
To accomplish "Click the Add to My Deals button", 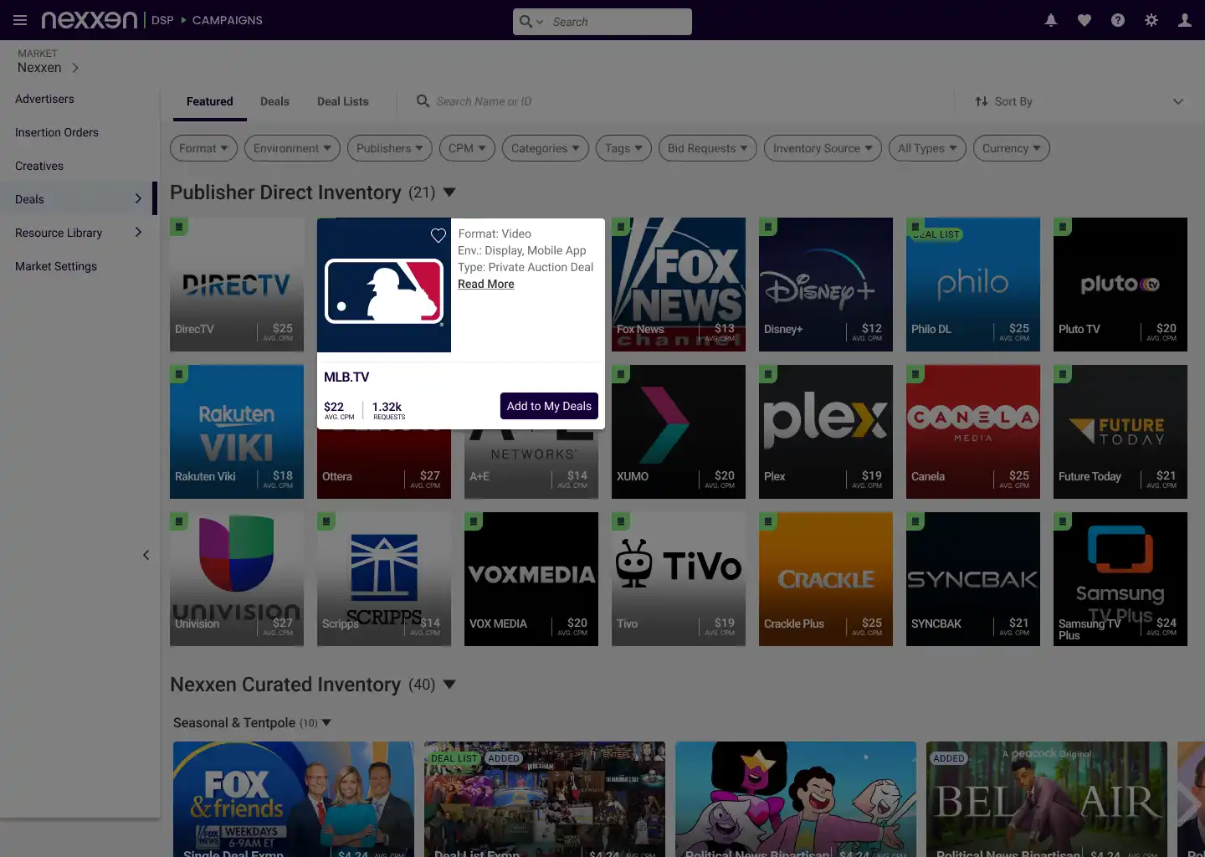I will [549, 406].
